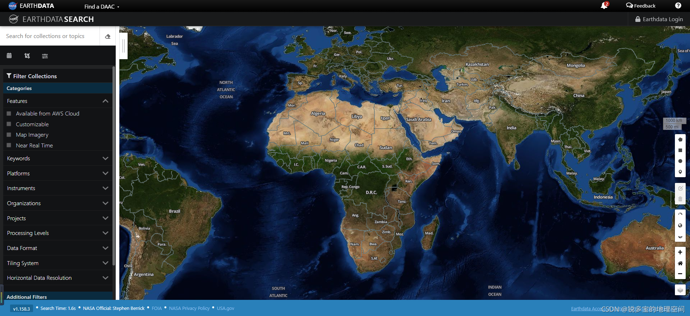The height and width of the screenshot is (316, 690).
Task: Click the Earthdata Search meatball logo
Action: click(x=14, y=19)
